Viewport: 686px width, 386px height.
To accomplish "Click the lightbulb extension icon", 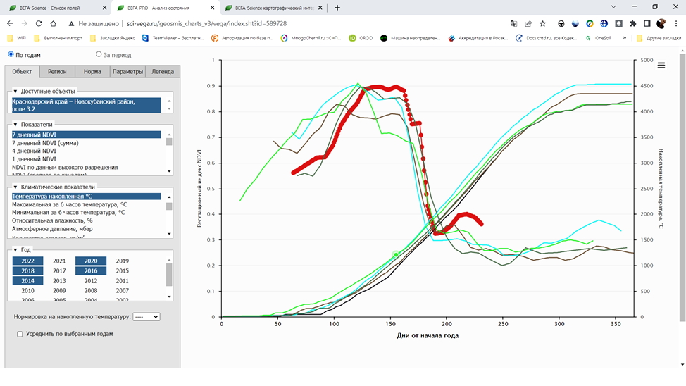I will 618,24.
